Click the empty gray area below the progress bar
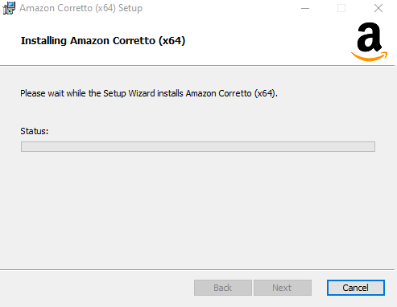 198,209
